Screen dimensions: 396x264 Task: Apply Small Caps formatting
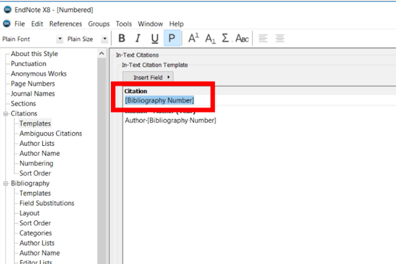point(242,39)
